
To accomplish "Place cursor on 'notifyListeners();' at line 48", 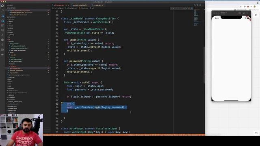I will click(79, 50).
